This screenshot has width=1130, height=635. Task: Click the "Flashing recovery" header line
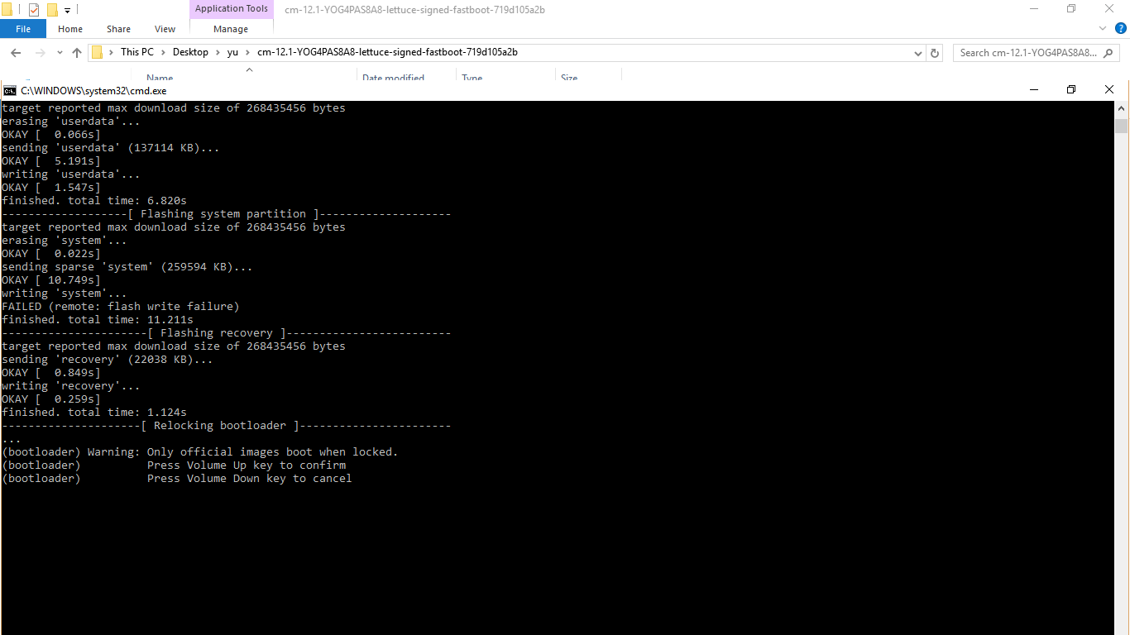click(x=227, y=333)
